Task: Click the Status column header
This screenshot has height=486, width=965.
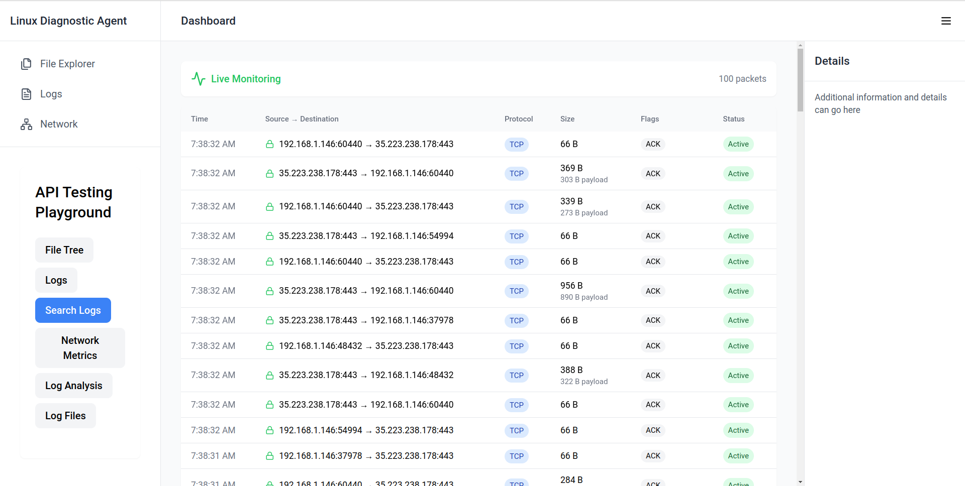Action: click(734, 119)
